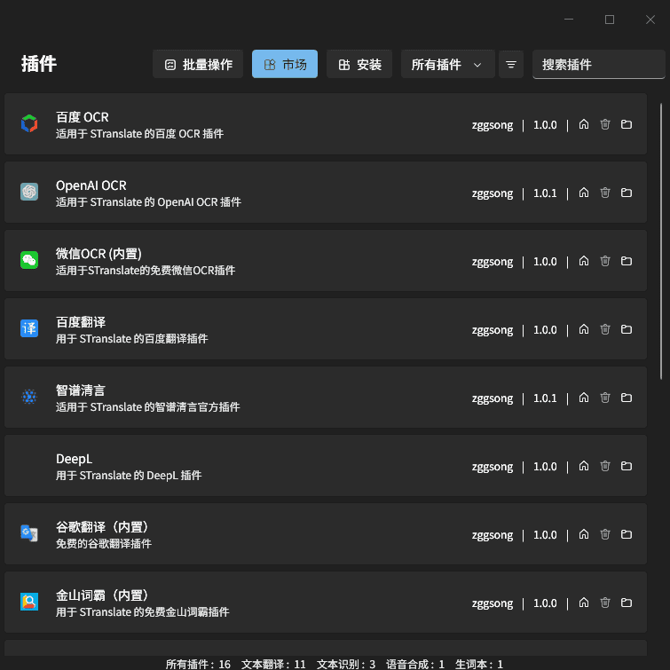
Task: Open the sort/filter options button
Action: [x=511, y=64]
